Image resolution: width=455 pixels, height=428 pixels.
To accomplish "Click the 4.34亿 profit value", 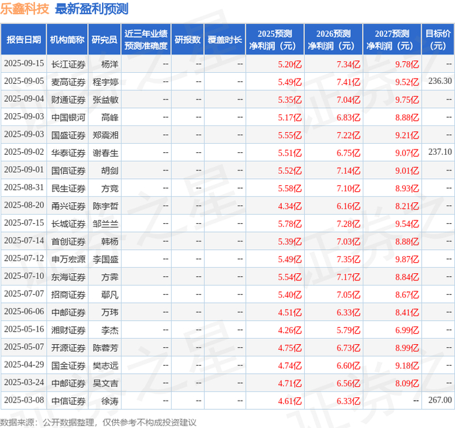I will pos(290,206).
